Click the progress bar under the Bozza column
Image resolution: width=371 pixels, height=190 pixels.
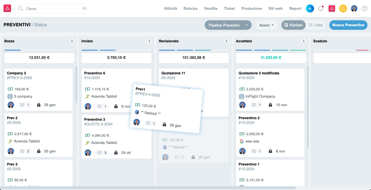pyautogui.click(x=12, y=50)
